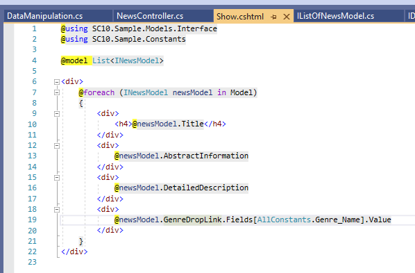Screen dimensions: 415x273
Task: Switch to the DataManipulation.cs tab
Action: [x=45, y=16]
